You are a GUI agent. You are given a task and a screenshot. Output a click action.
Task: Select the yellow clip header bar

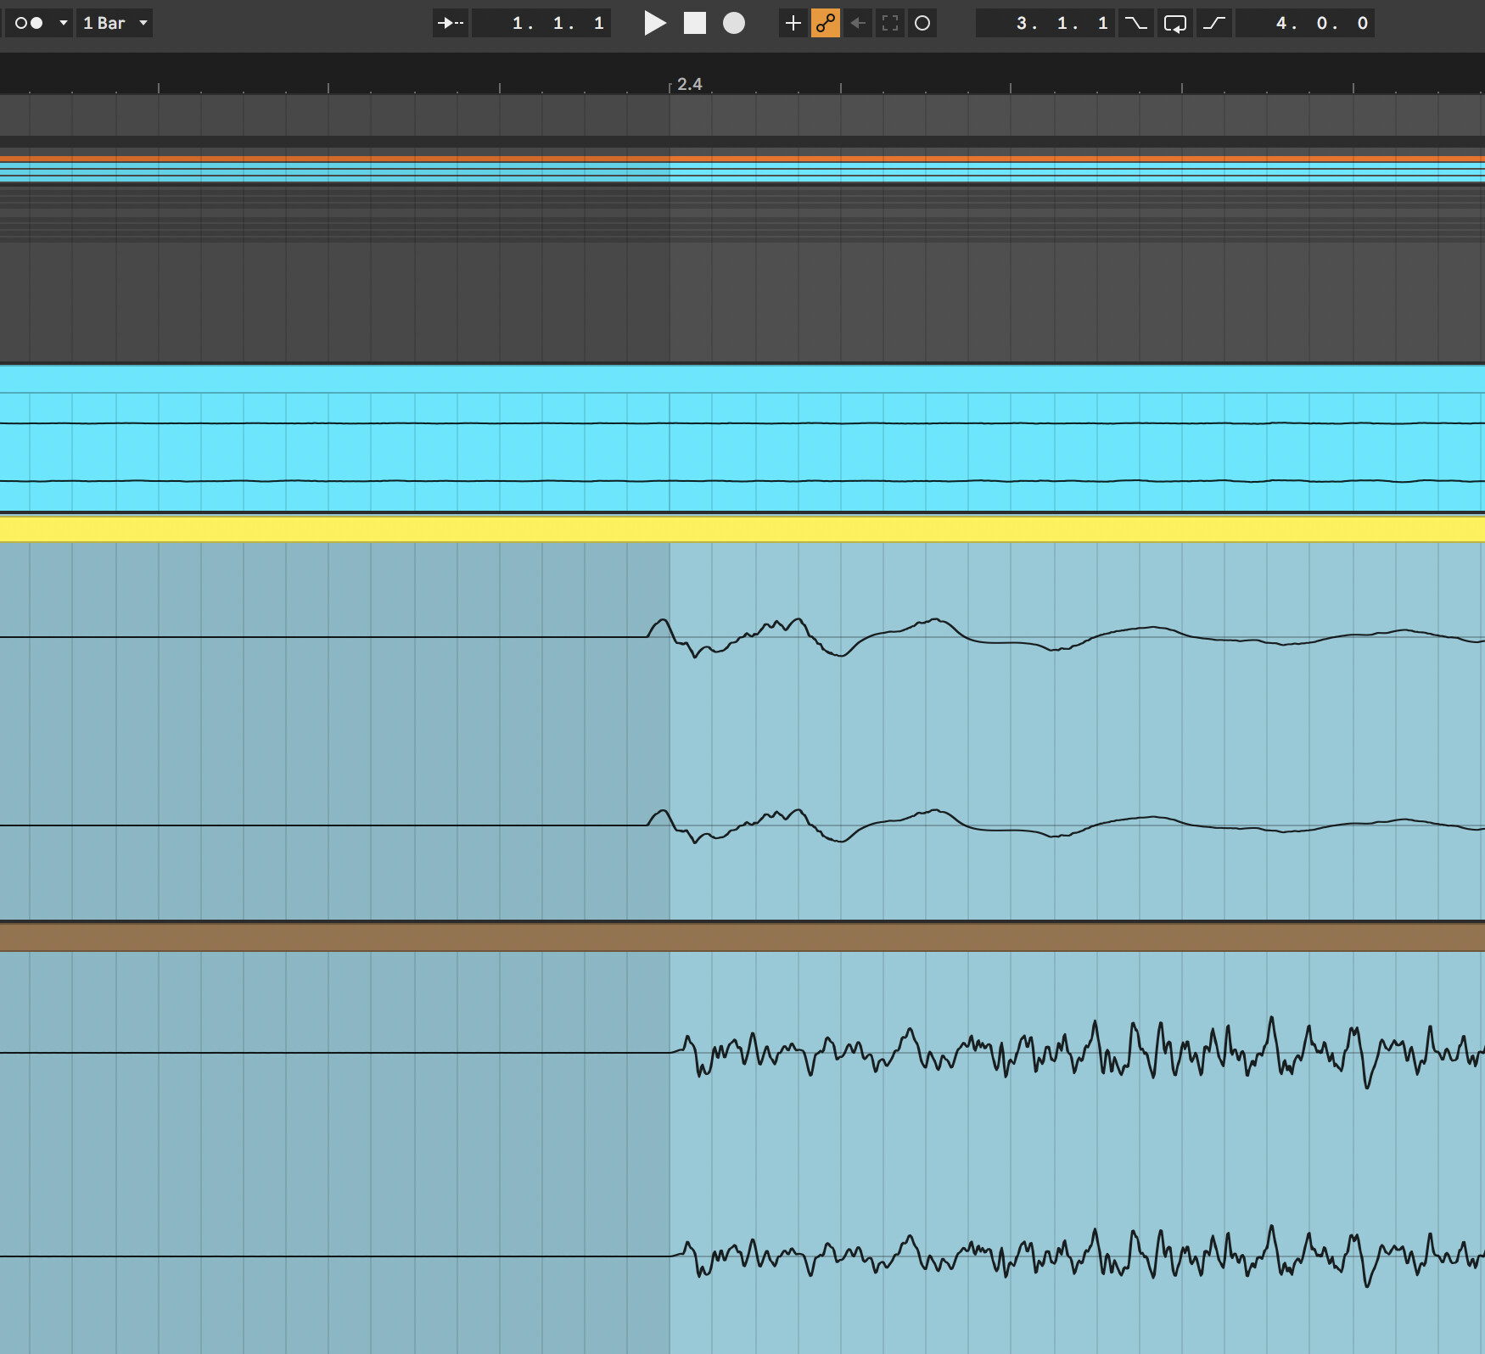point(742,529)
